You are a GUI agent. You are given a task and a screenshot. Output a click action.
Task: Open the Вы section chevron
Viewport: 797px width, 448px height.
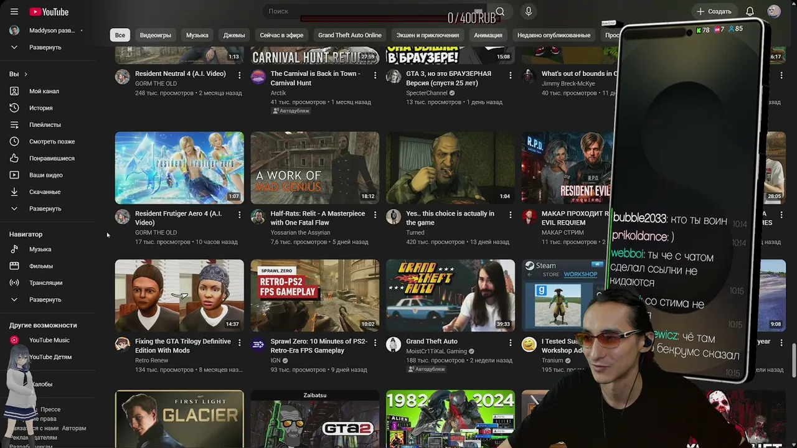click(26, 74)
